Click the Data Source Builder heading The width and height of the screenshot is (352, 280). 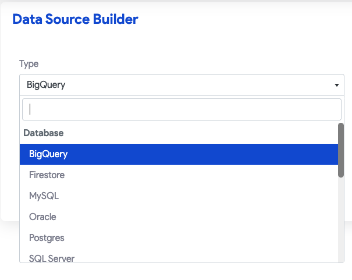(x=75, y=19)
